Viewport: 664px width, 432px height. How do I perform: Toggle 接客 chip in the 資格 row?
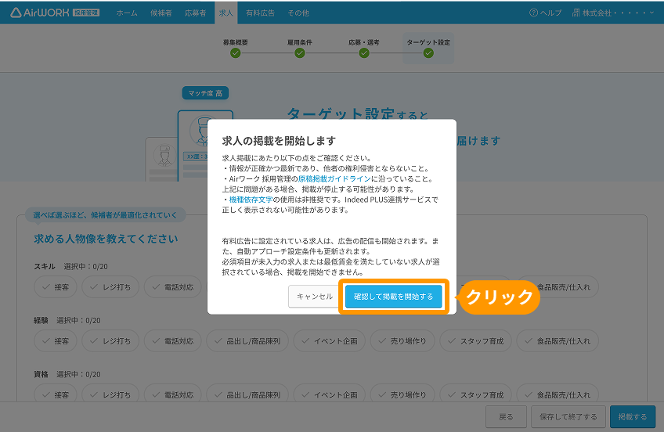[56, 394]
